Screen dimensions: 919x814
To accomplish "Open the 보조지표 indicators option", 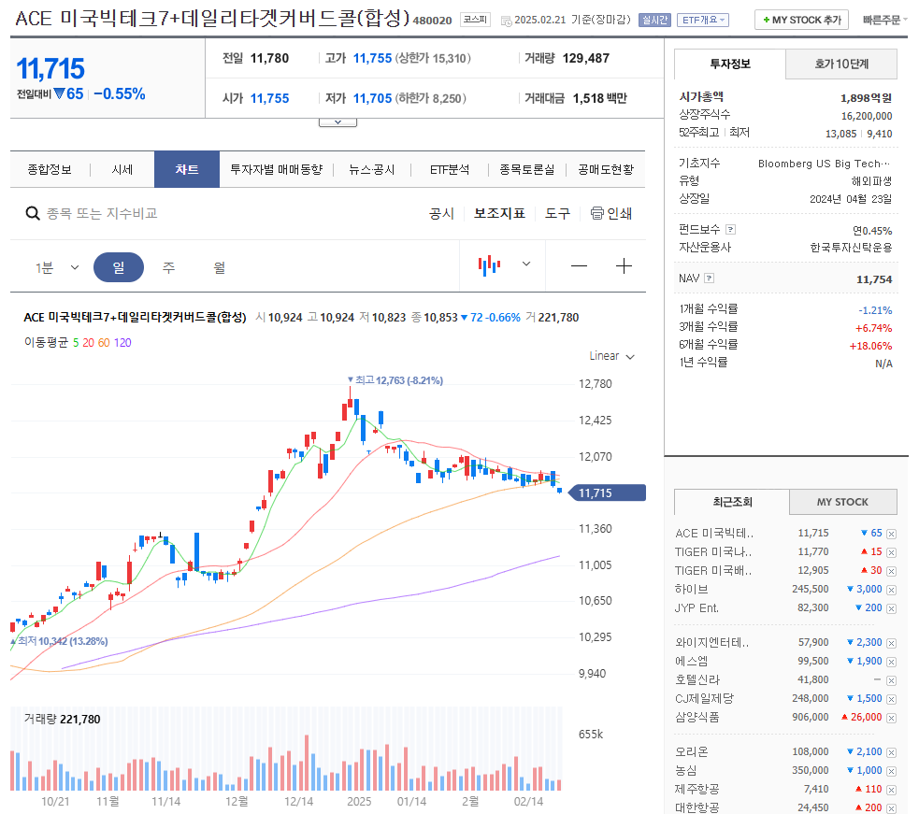I will click(499, 213).
